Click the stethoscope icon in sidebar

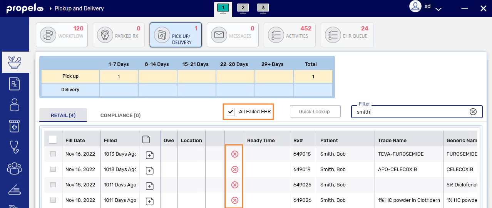(x=15, y=147)
